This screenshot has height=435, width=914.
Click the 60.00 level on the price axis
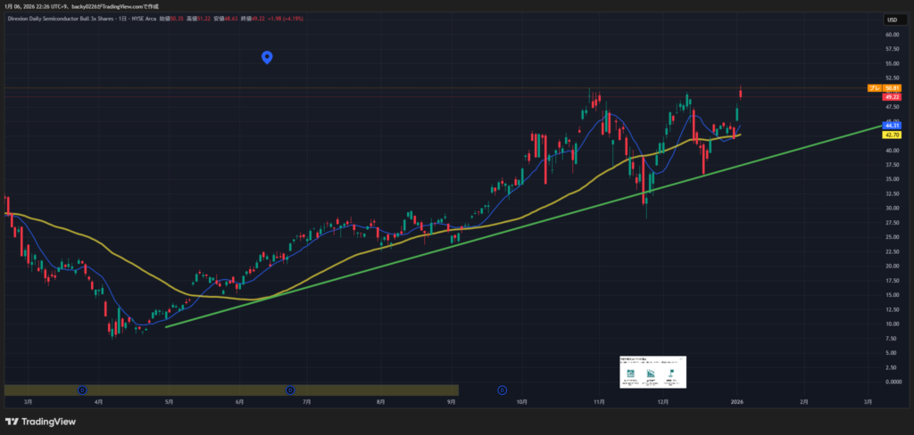[x=891, y=35]
